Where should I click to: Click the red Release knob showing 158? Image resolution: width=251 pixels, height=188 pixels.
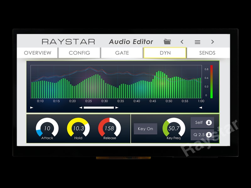click(109, 128)
